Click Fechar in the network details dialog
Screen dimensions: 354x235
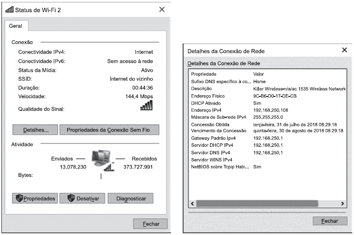[x=329, y=221]
